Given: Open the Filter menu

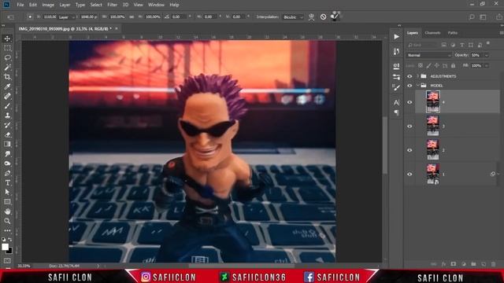Looking at the screenshot, I should tap(112, 5).
